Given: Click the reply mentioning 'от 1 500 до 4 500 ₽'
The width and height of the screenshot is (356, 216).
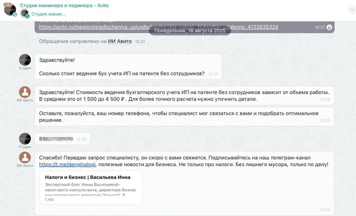Looking at the screenshot, I should click(184, 96).
